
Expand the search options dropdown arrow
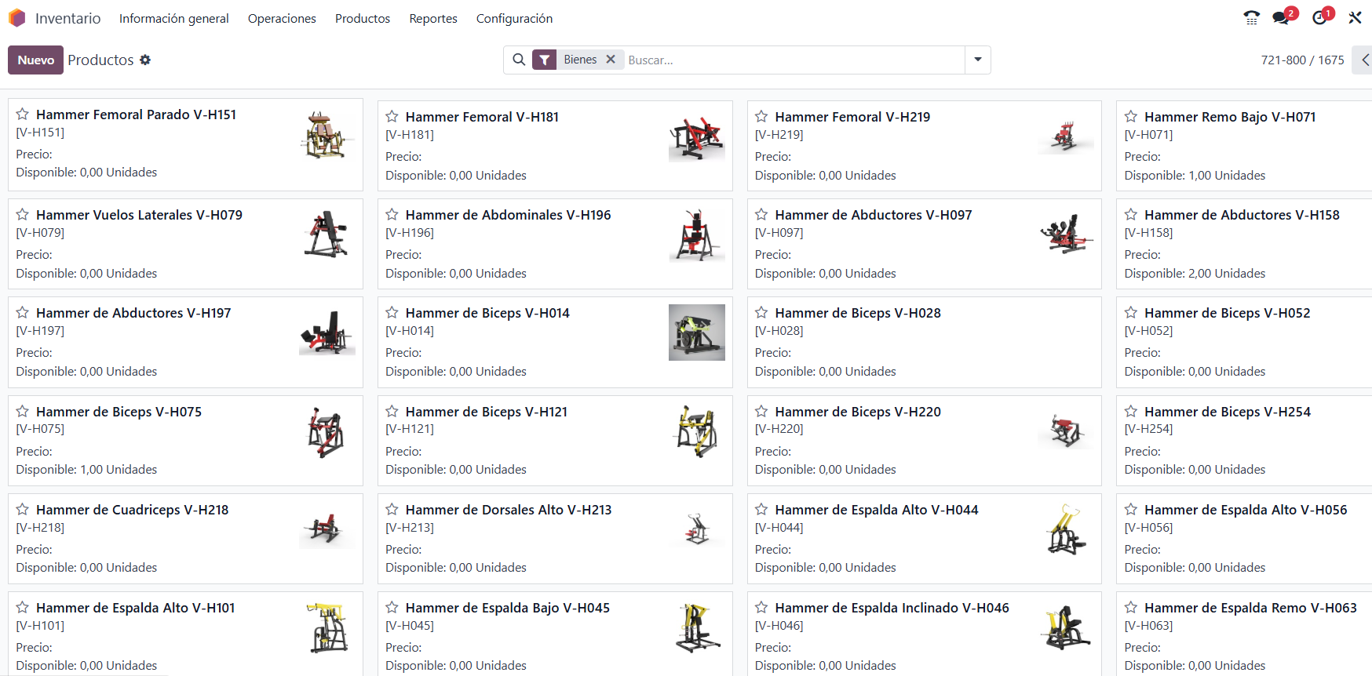(x=978, y=60)
